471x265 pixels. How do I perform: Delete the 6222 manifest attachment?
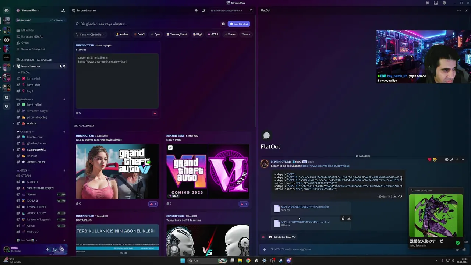pos(343,218)
